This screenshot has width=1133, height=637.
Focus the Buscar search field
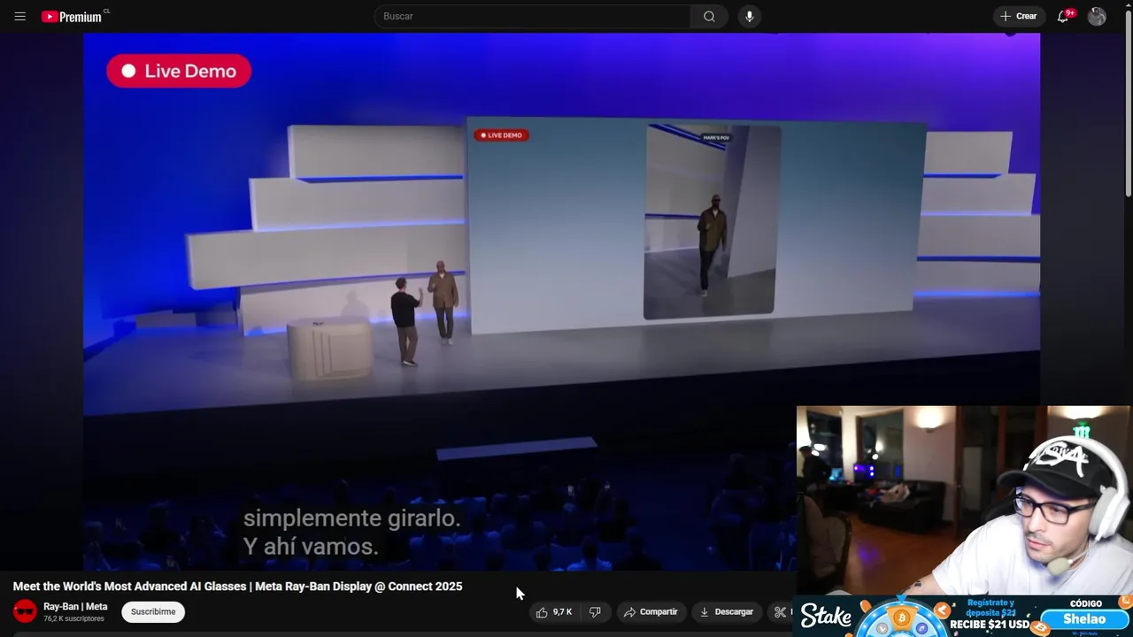pyautogui.click(x=532, y=16)
